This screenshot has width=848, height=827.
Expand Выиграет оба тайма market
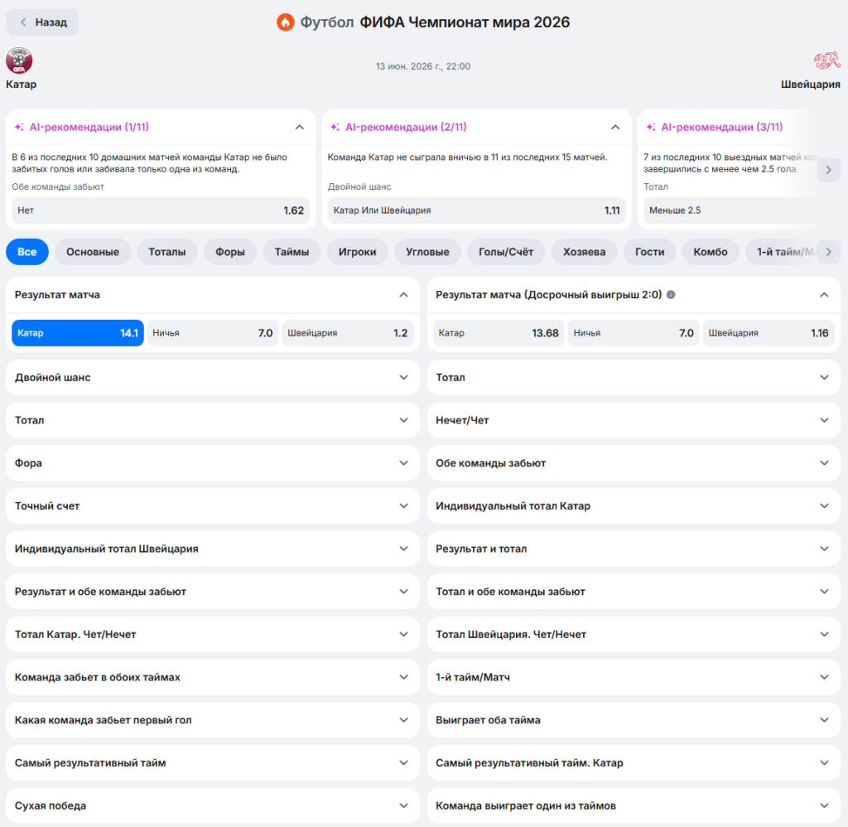tap(634, 720)
